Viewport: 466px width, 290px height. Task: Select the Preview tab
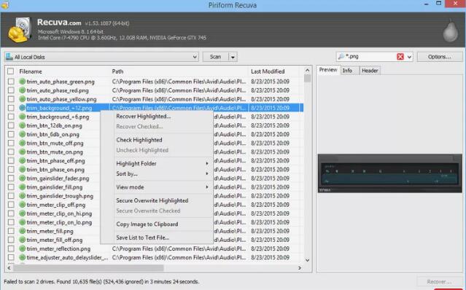[x=328, y=70]
